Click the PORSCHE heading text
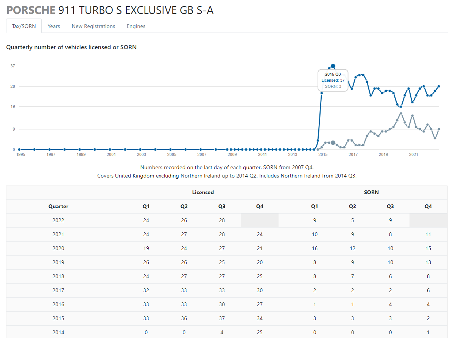Screen dimensions: 450x338 tap(31, 10)
